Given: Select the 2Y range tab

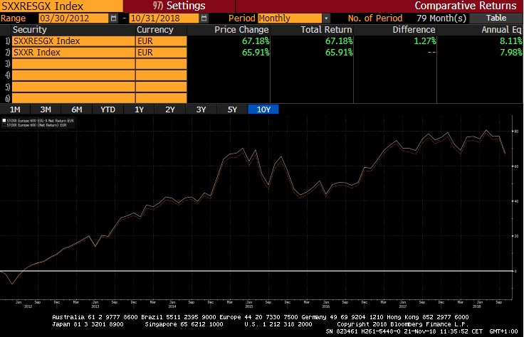Looking at the screenshot, I should click(x=170, y=109).
